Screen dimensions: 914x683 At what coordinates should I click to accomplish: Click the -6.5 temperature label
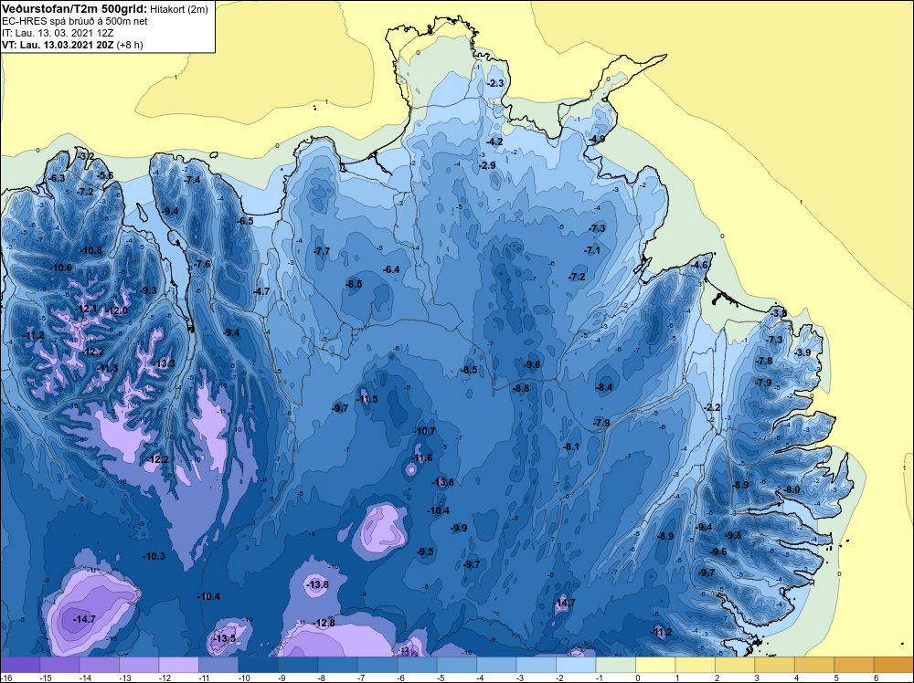click(245, 221)
